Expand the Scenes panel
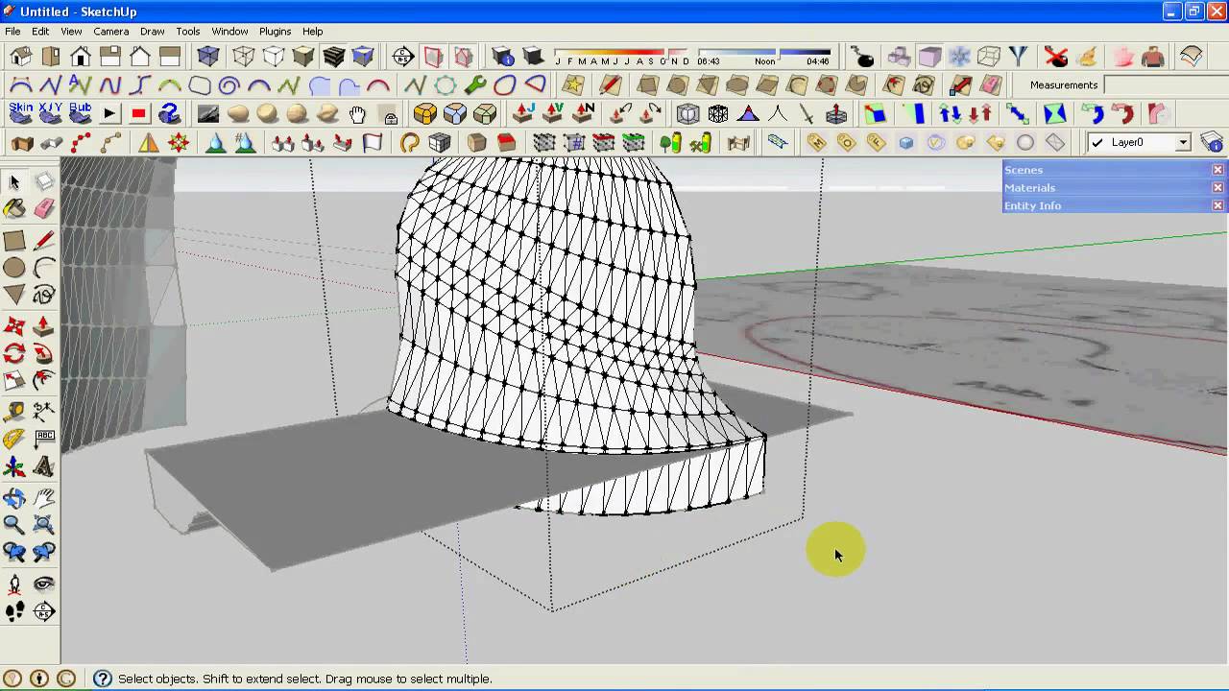The image size is (1229, 691). tap(1024, 170)
